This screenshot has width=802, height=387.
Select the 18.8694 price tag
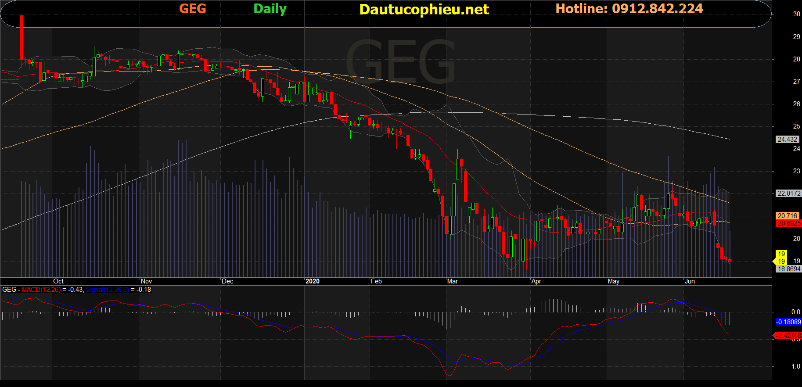point(788,269)
